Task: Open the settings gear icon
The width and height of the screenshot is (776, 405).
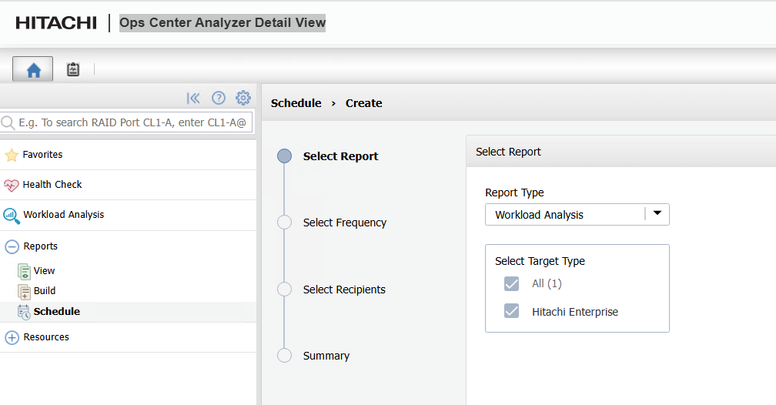Action: tap(243, 98)
